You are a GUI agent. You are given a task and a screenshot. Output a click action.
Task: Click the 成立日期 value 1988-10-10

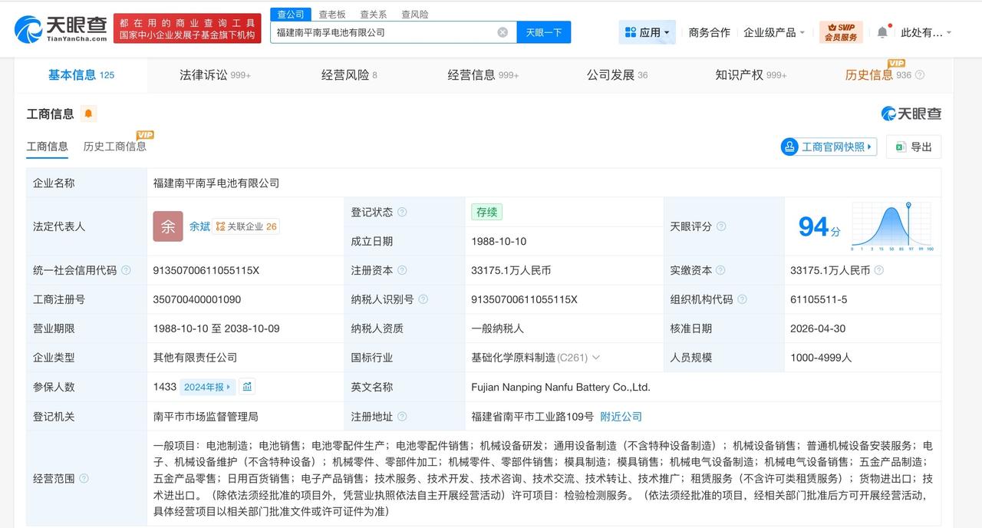coord(499,241)
